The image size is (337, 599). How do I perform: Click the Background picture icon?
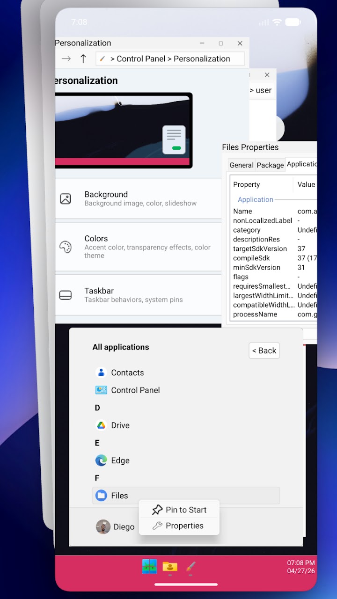coord(66,198)
